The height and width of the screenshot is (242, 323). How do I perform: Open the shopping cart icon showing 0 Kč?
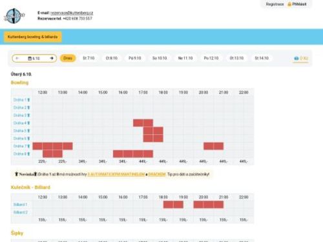pos(297,58)
